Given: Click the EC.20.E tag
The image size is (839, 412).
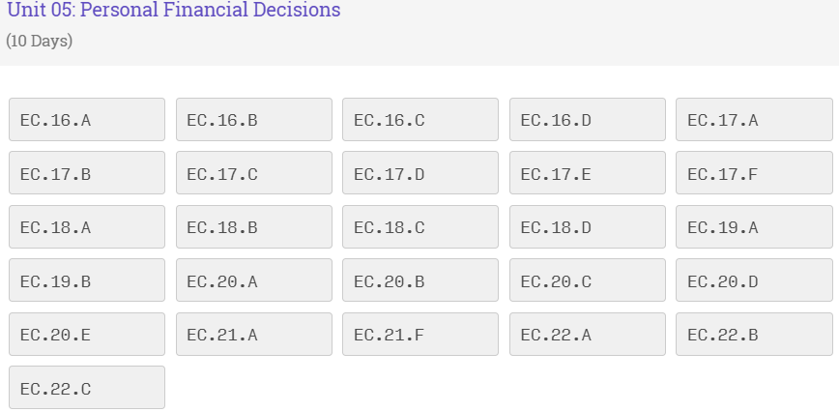Looking at the screenshot, I should 87,335.
